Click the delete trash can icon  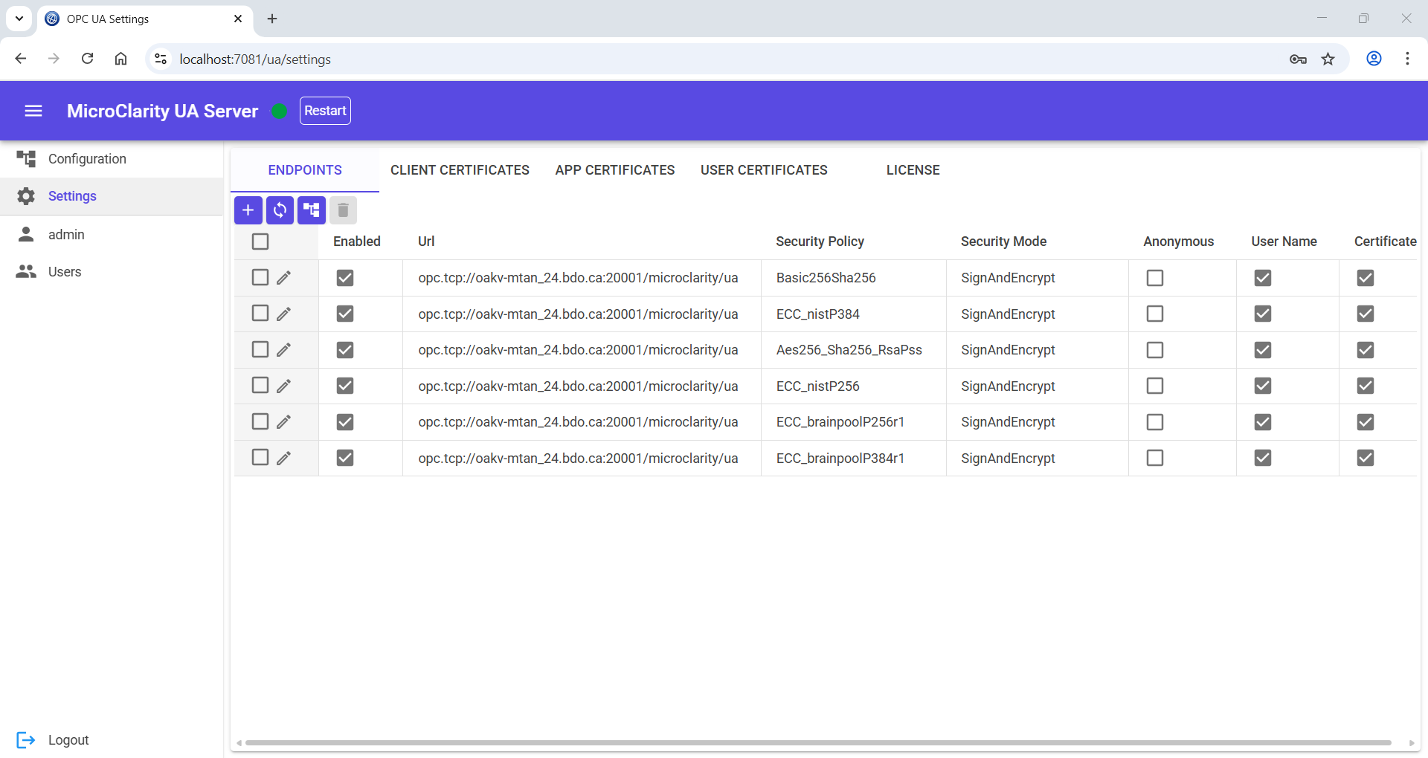tap(343, 210)
